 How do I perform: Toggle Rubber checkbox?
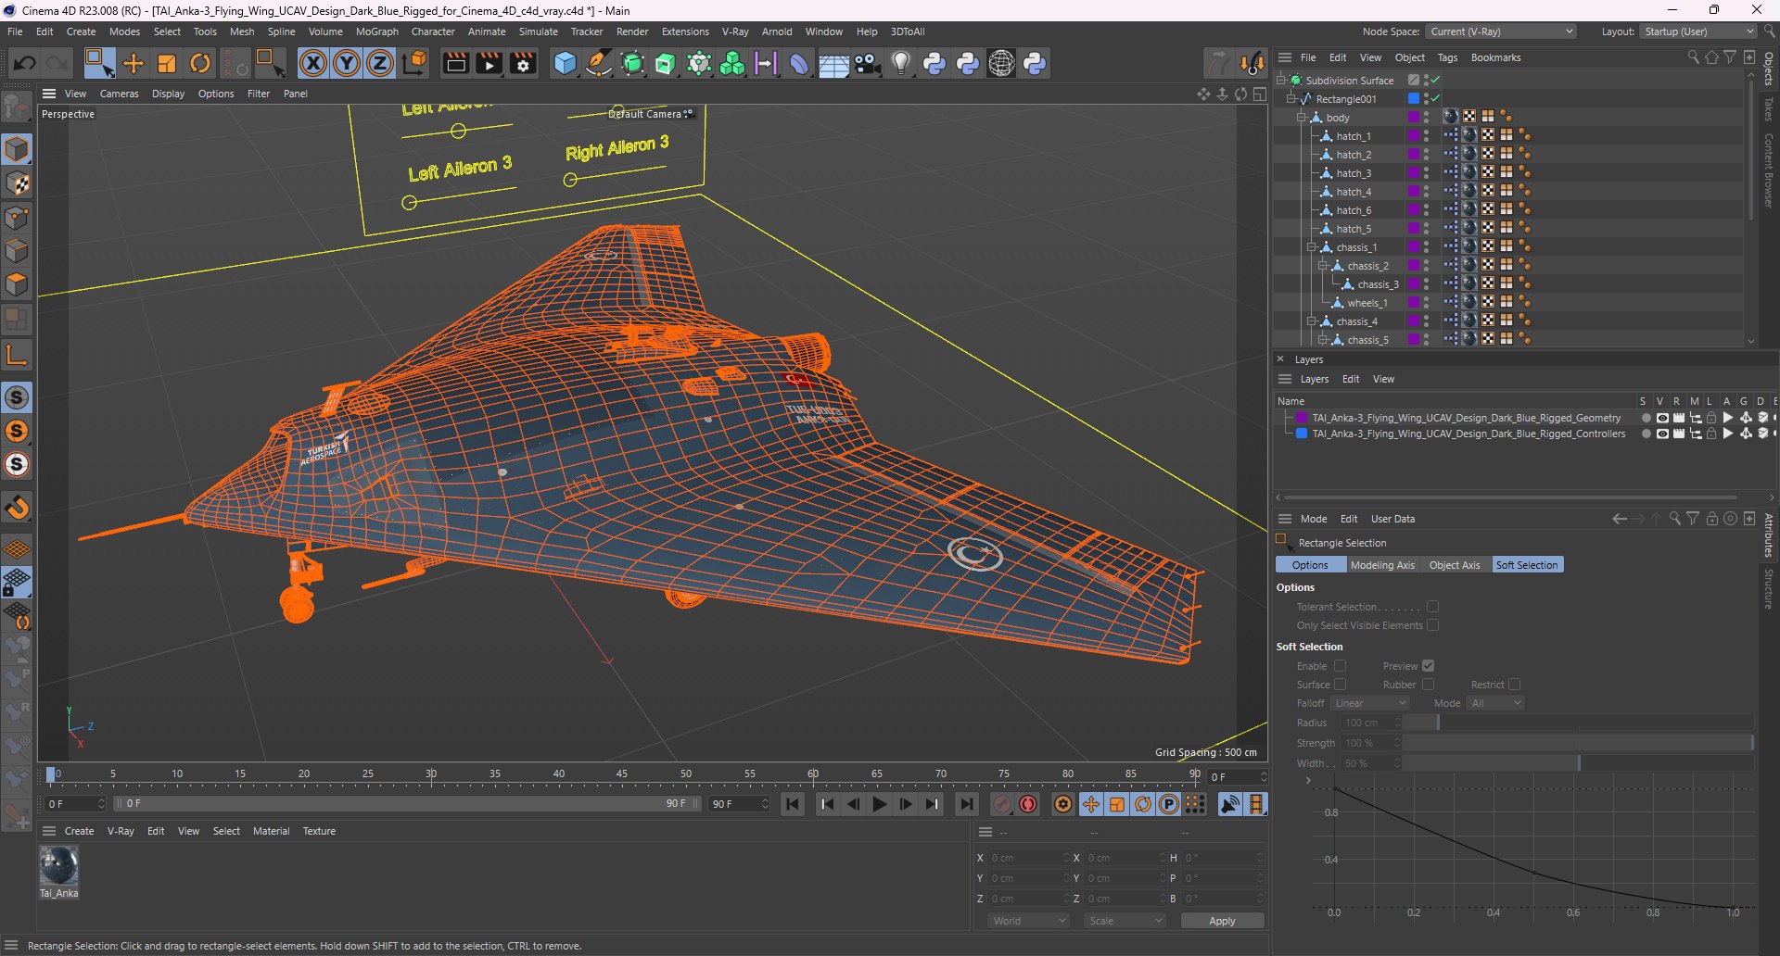pyautogui.click(x=1429, y=685)
